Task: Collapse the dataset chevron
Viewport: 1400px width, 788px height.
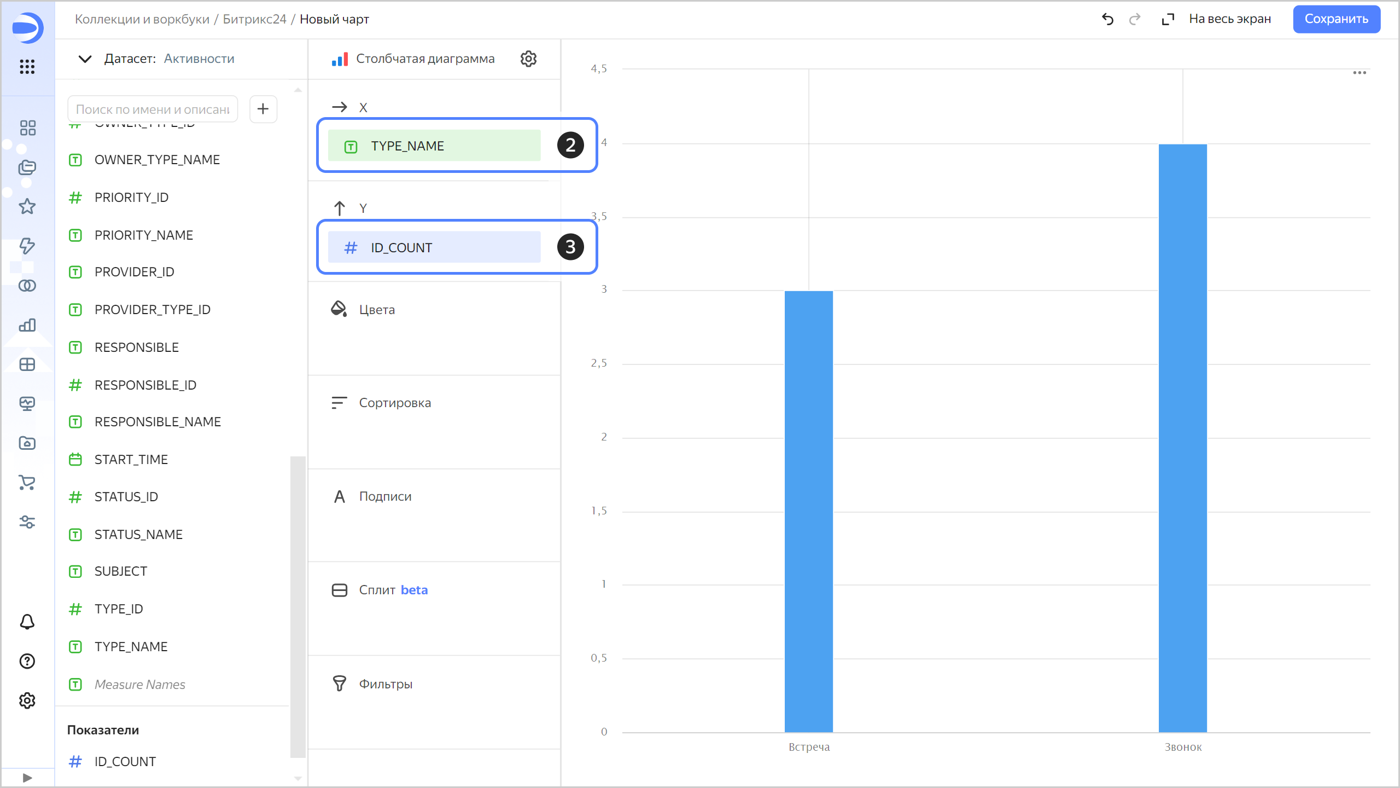Action: point(85,59)
